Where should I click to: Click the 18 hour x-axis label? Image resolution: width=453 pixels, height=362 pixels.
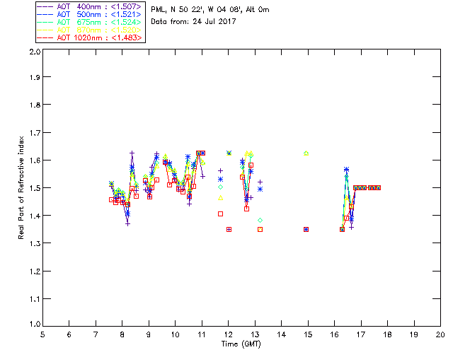click(387, 334)
